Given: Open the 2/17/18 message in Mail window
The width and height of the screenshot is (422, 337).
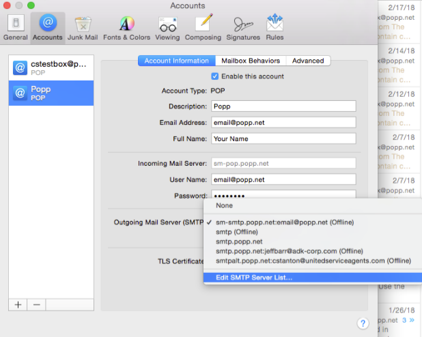Looking at the screenshot, I should [399, 22].
